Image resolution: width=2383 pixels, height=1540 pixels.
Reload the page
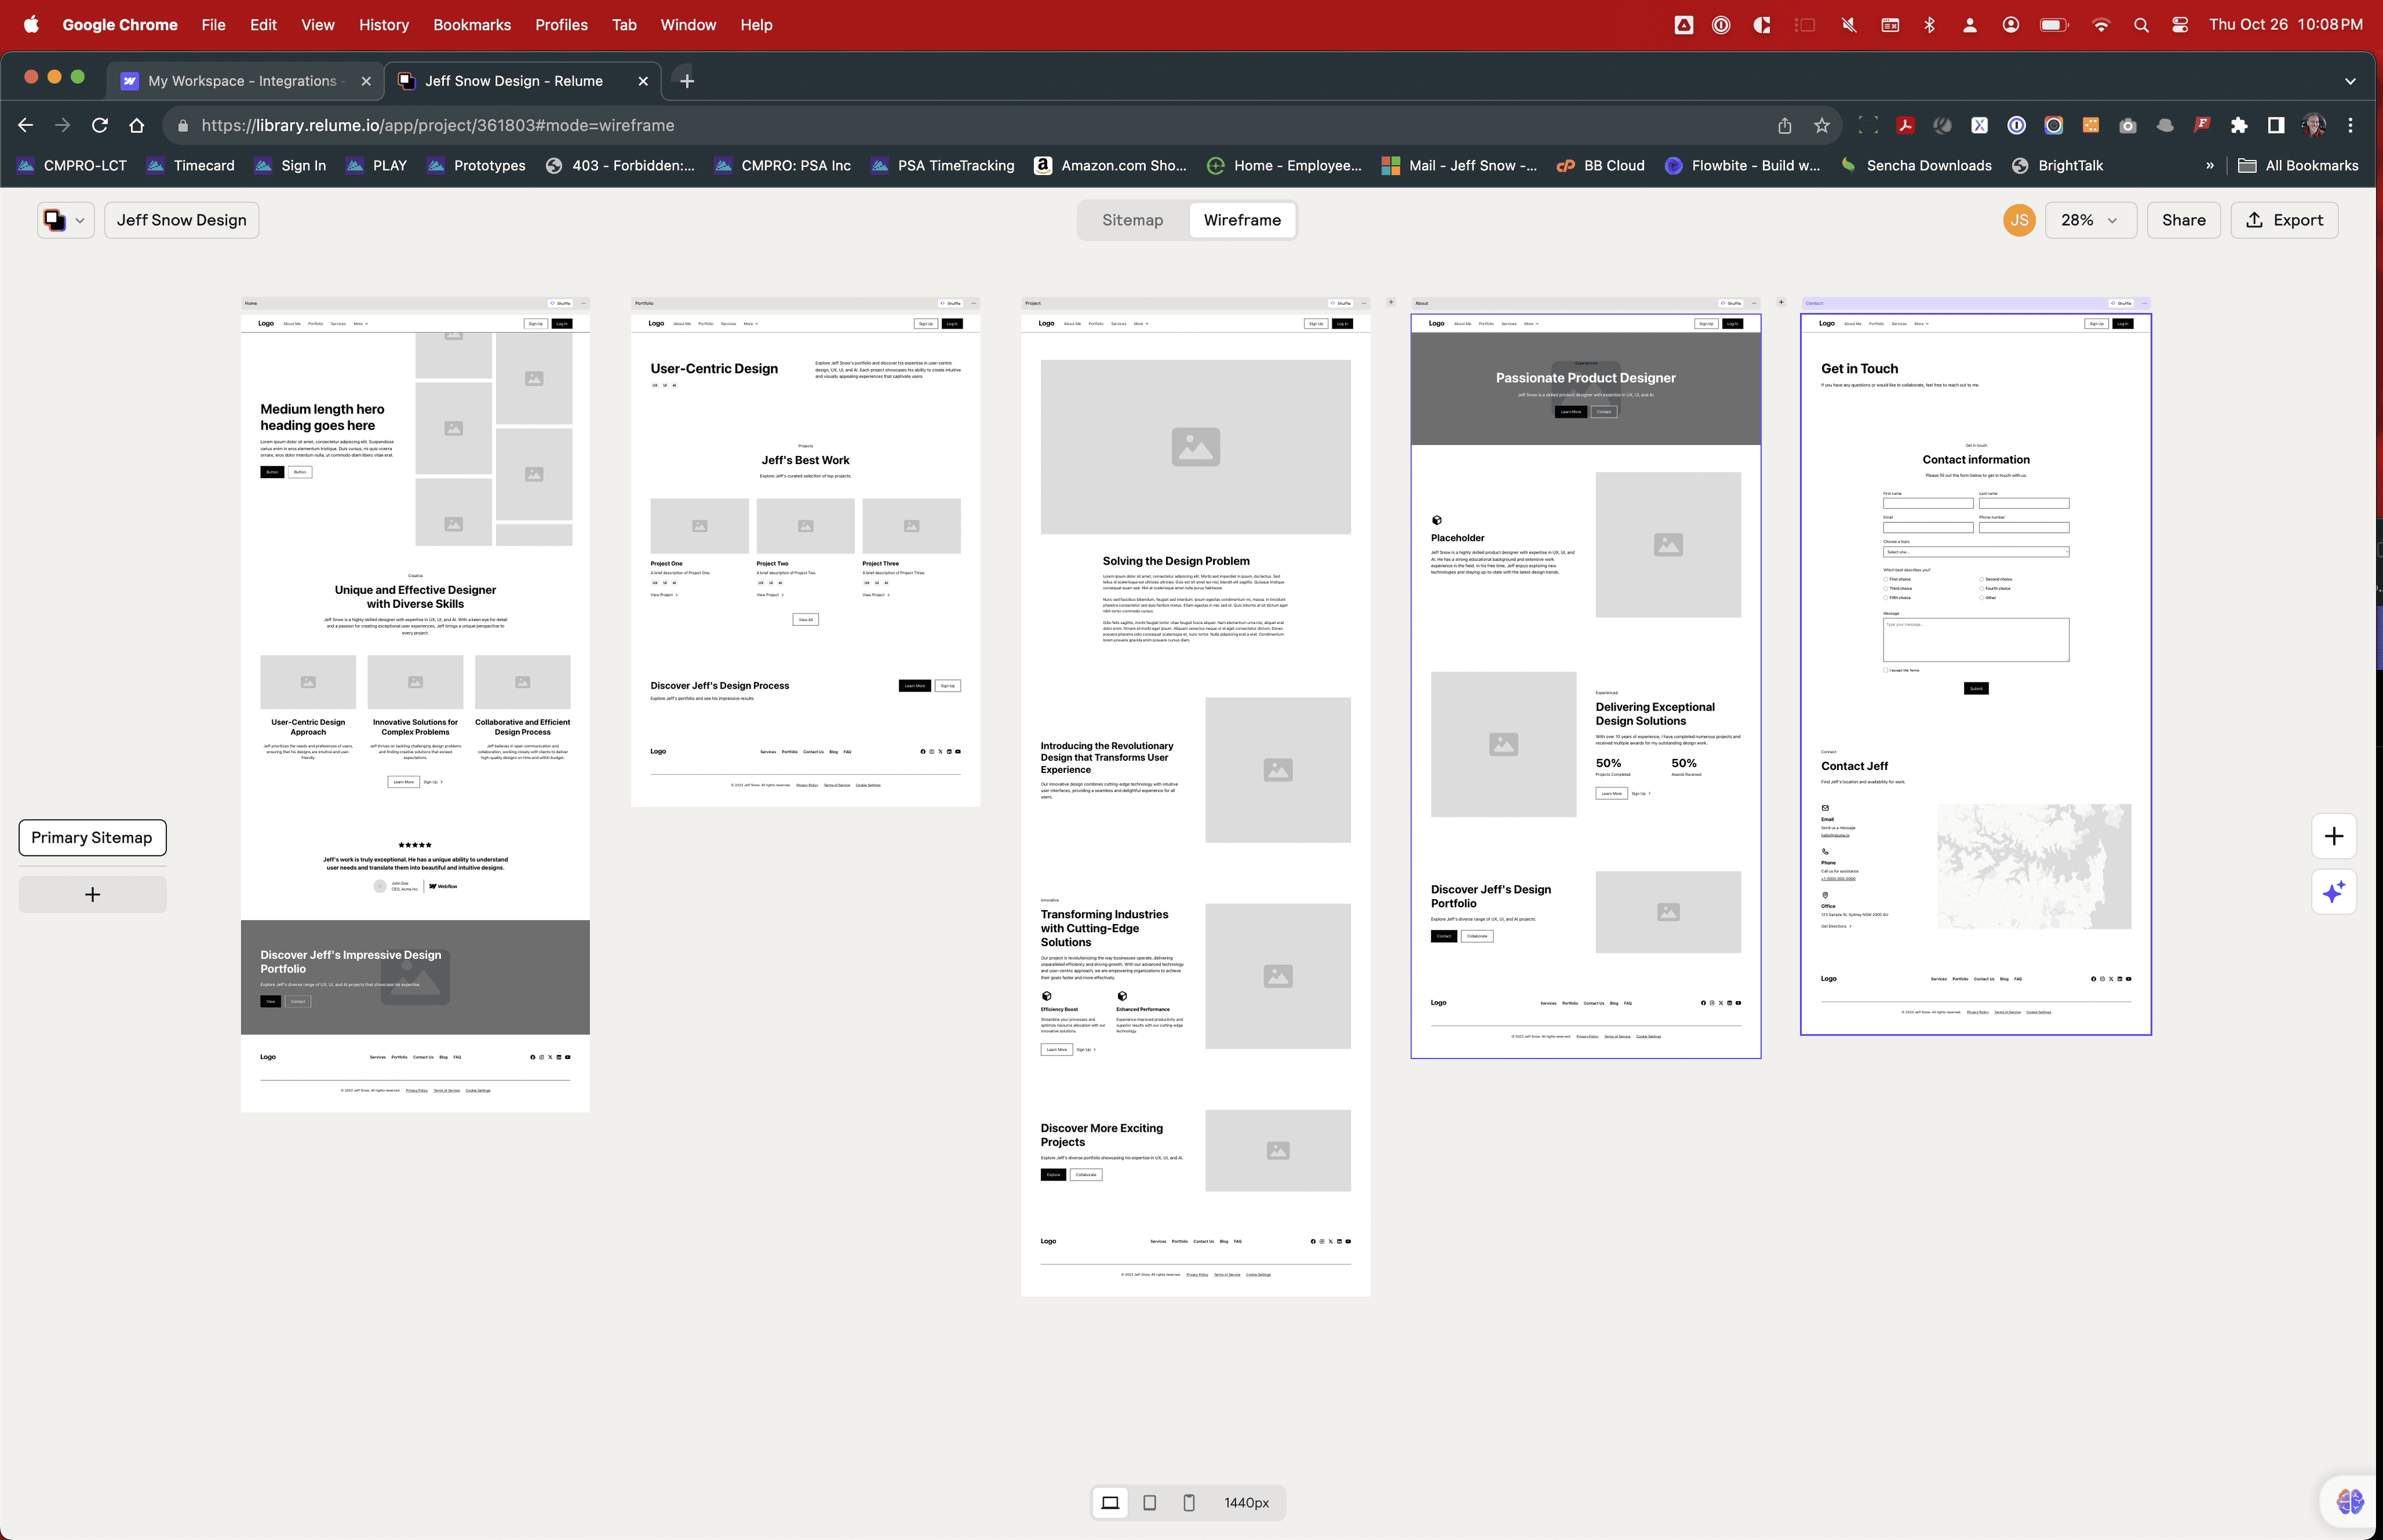[x=99, y=125]
